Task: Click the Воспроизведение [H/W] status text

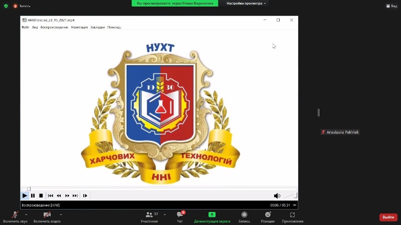Action: coord(41,205)
